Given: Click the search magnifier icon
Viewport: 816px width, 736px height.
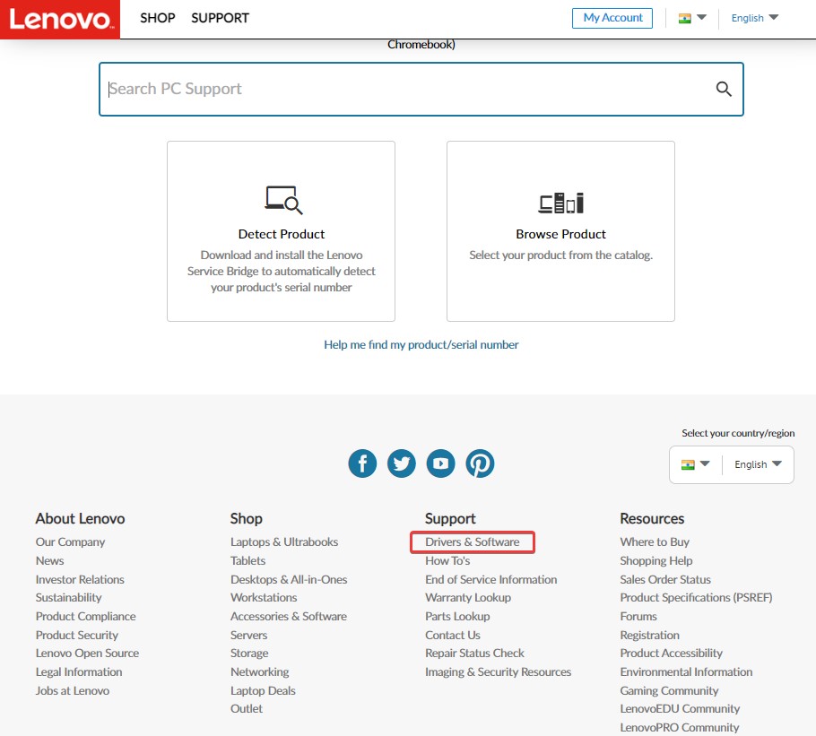Looking at the screenshot, I should point(723,89).
